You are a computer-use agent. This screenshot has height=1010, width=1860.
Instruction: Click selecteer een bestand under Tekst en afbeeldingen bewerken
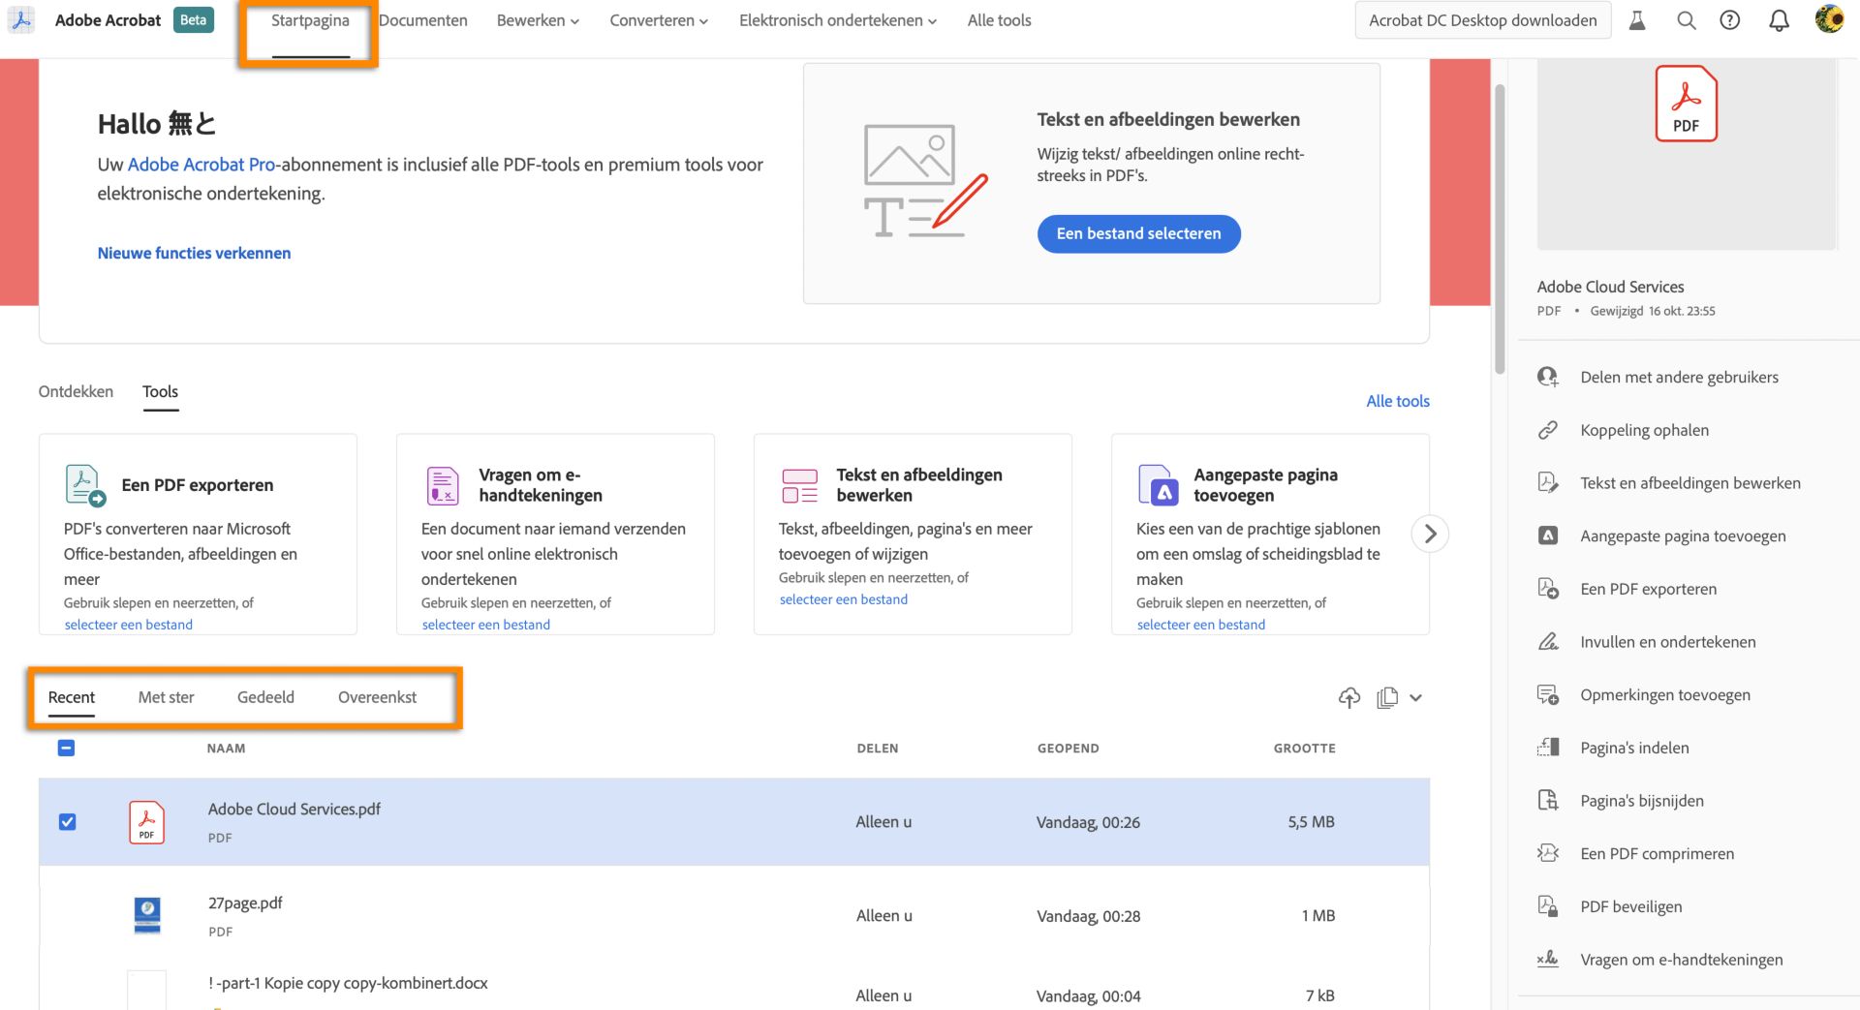[x=844, y=599]
